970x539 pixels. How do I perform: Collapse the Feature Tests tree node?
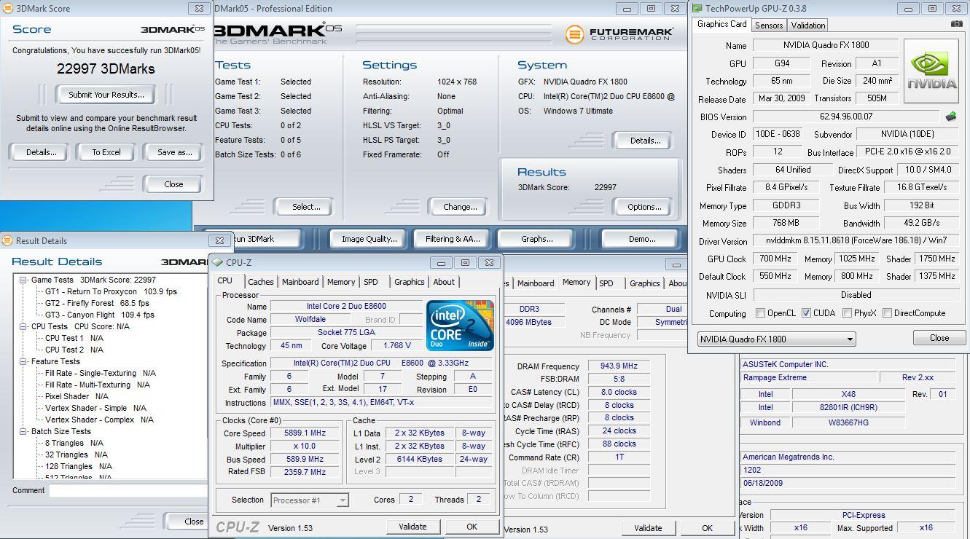[23, 361]
